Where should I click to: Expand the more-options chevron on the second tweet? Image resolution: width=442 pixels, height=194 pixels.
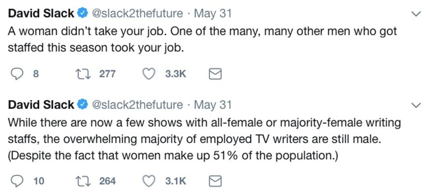click(x=417, y=106)
